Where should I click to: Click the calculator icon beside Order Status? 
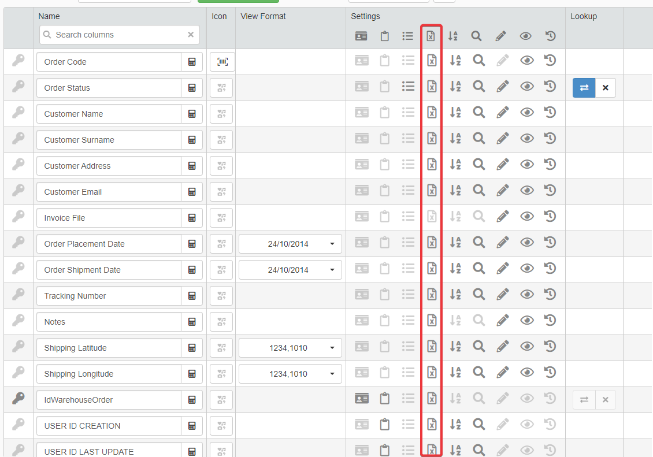tap(192, 88)
